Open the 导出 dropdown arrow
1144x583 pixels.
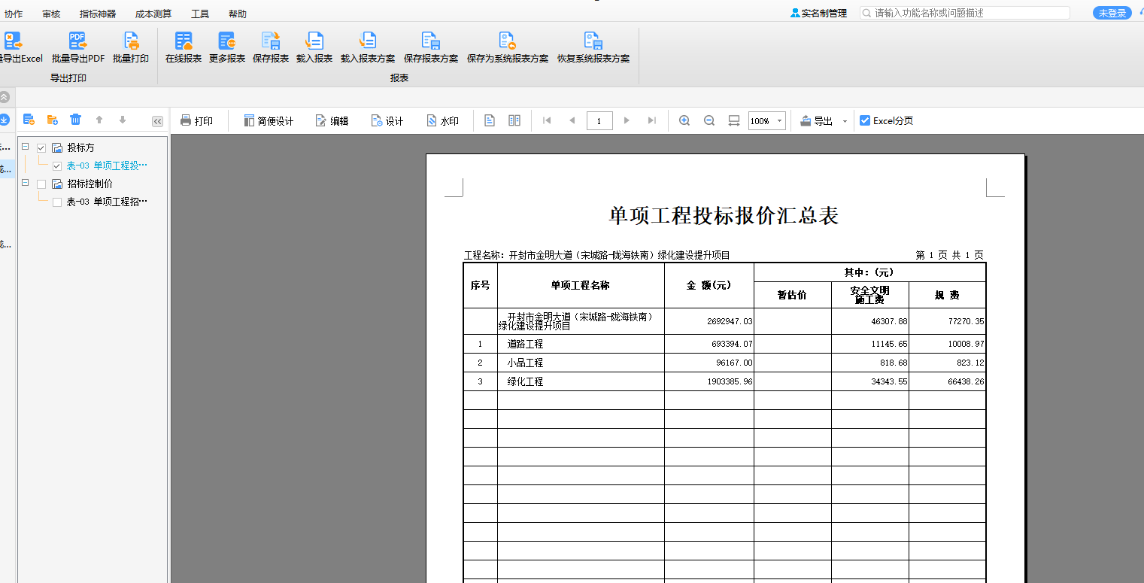tap(845, 121)
